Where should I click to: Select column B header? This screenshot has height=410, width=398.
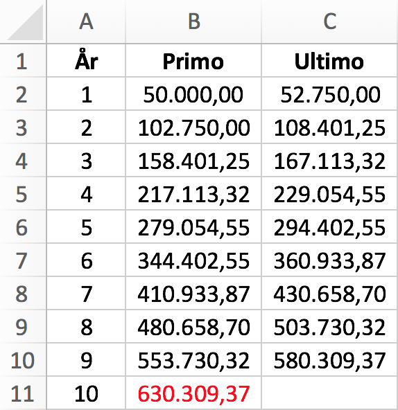(193, 21)
